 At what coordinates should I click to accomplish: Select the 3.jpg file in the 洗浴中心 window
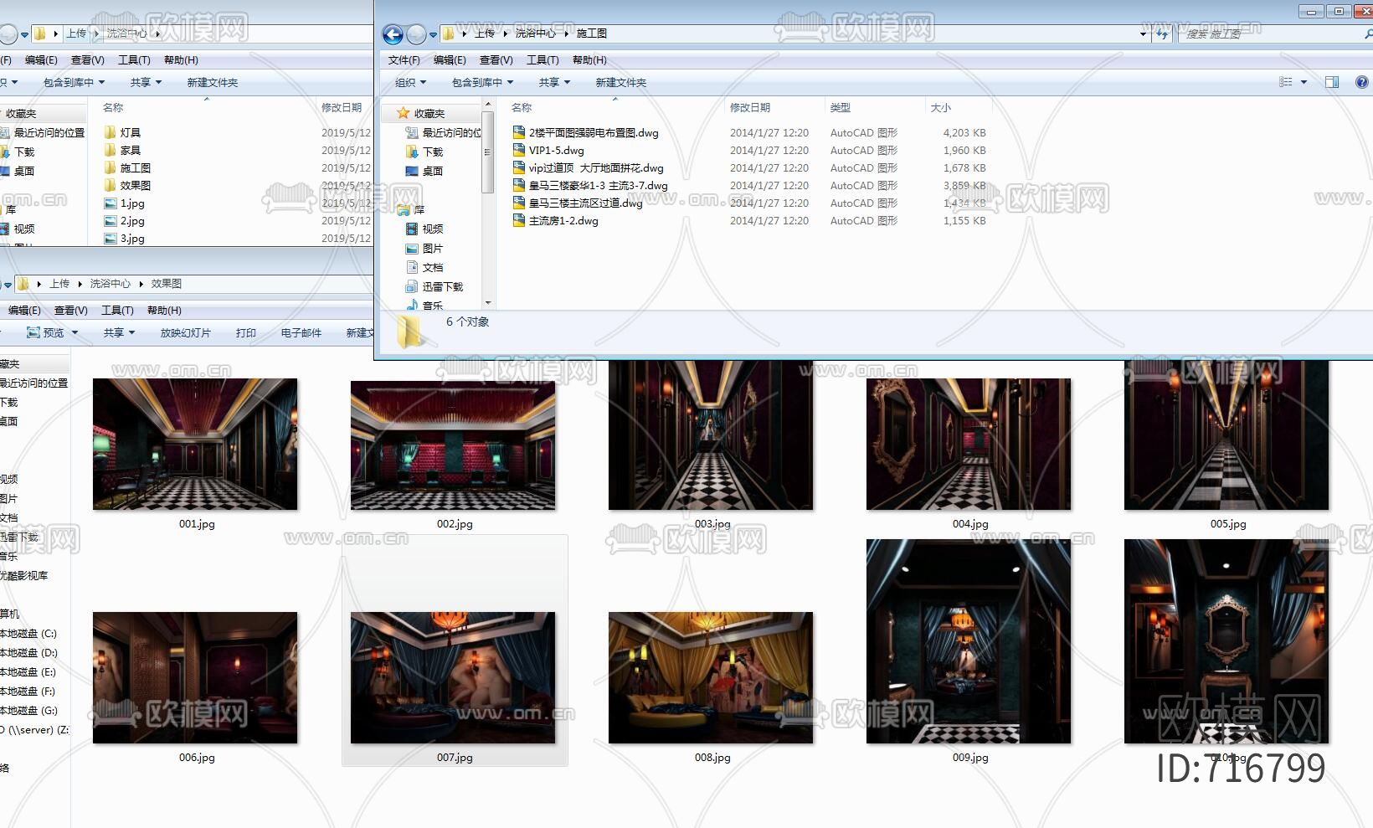[124, 238]
